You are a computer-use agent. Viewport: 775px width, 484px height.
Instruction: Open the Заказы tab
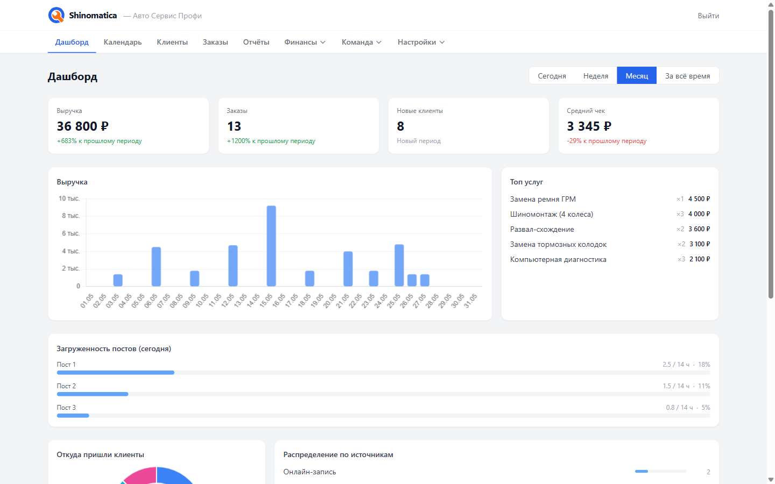tap(215, 42)
